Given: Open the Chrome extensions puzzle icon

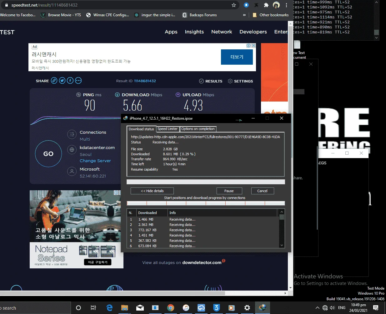Looking at the screenshot, I should [266, 5].
